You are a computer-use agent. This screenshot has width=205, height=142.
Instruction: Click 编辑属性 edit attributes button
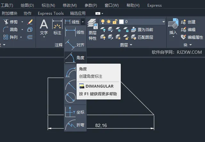point(192,37)
